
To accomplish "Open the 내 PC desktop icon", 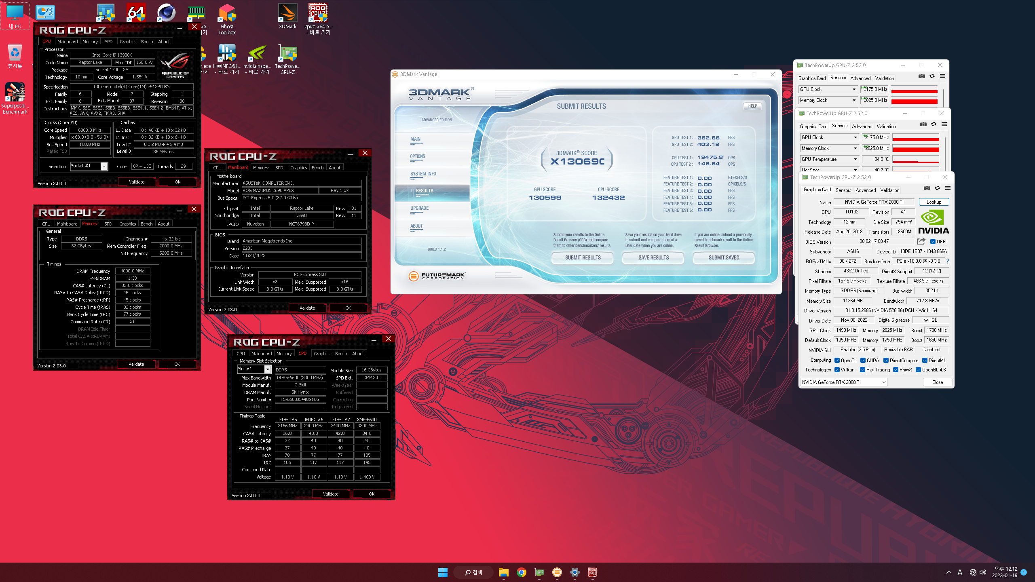I will 15,16.
